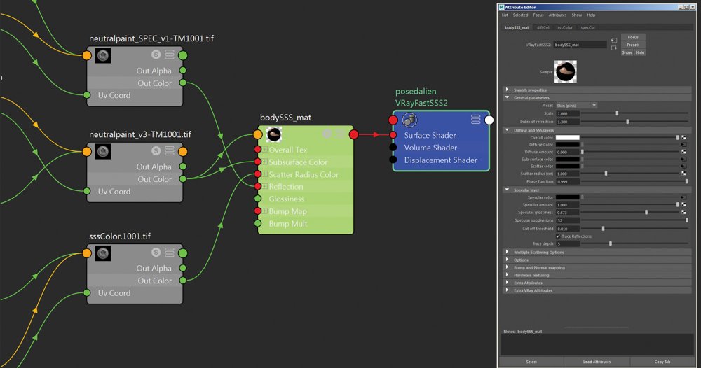Expand Bump Map plus box on bodySSS_mat

click(265, 211)
